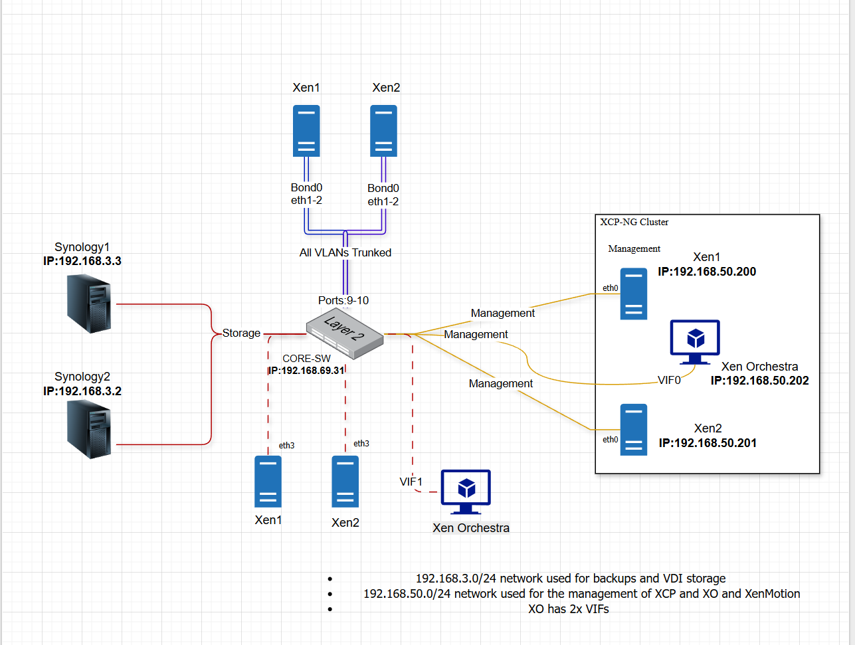Click the Synology2 NAS tower icon
855x645 pixels.
point(89,430)
